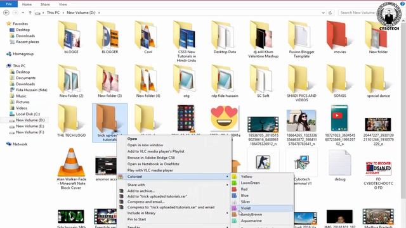Click the Up one level arrow

point(30,13)
